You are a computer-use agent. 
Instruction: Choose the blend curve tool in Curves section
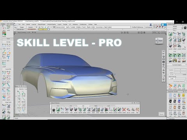click(x=4, y=52)
